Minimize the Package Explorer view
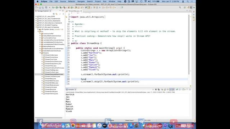This screenshot has height=129, width=230. click(x=60, y=11)
